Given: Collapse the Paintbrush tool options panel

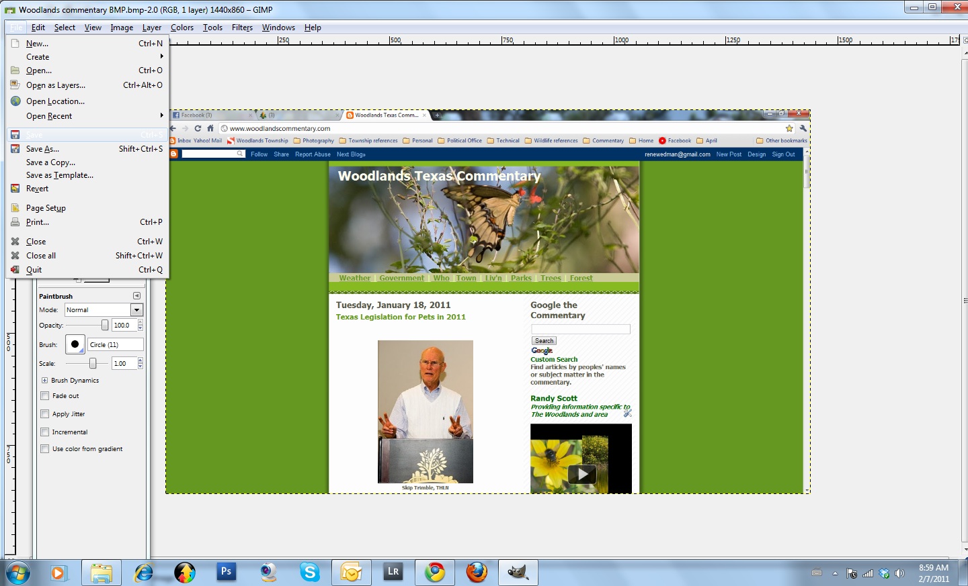Looking at the screenshot, I should pos(136,295).
